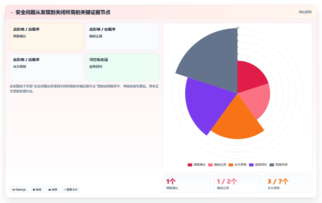Open the 1个 风险确认 stat card

[187, 184]
